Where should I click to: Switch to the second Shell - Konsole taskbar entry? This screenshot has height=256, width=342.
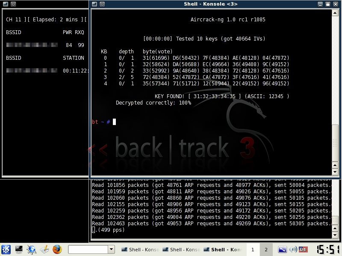click(181, 250)
